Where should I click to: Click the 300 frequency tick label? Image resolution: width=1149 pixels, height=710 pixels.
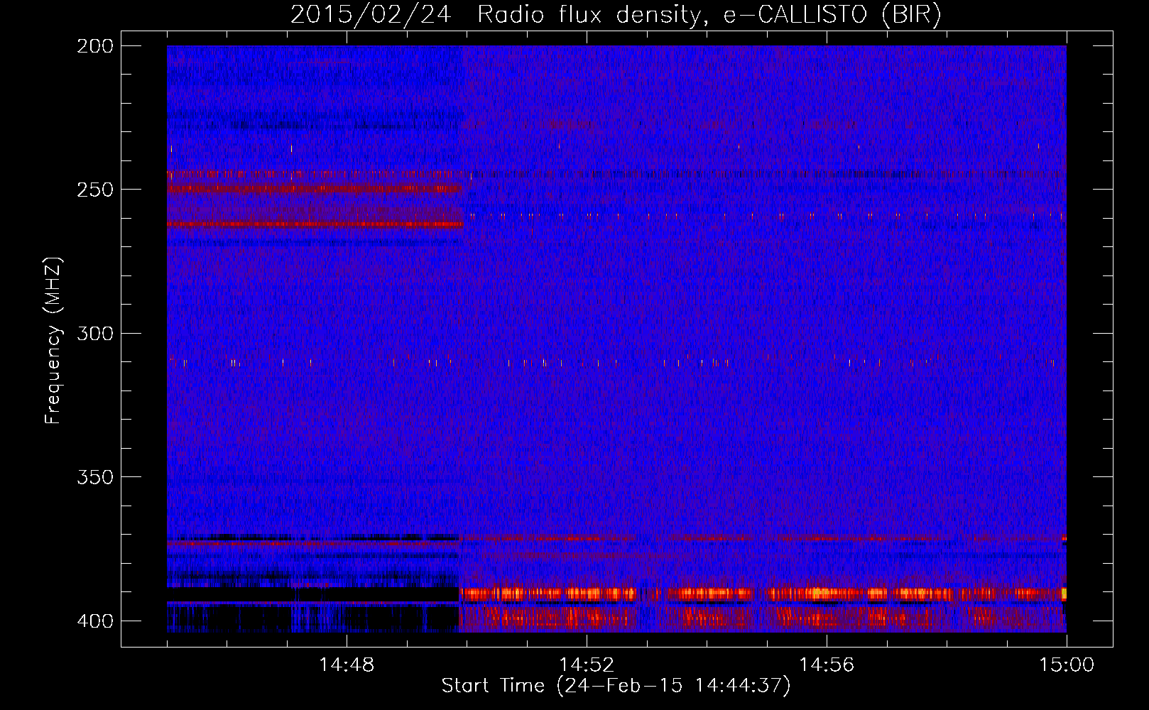pyautogui.click(x=95, y=334)
